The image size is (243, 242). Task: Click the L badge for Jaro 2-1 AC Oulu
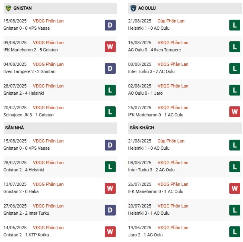tap(235, 232)
